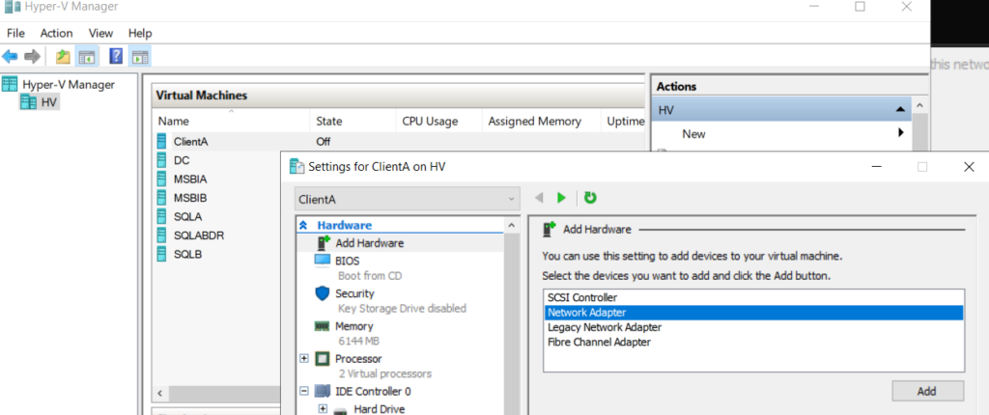The image size is (989, 415).
Task: Click the Security shield icon
Action: pos(323,293)
